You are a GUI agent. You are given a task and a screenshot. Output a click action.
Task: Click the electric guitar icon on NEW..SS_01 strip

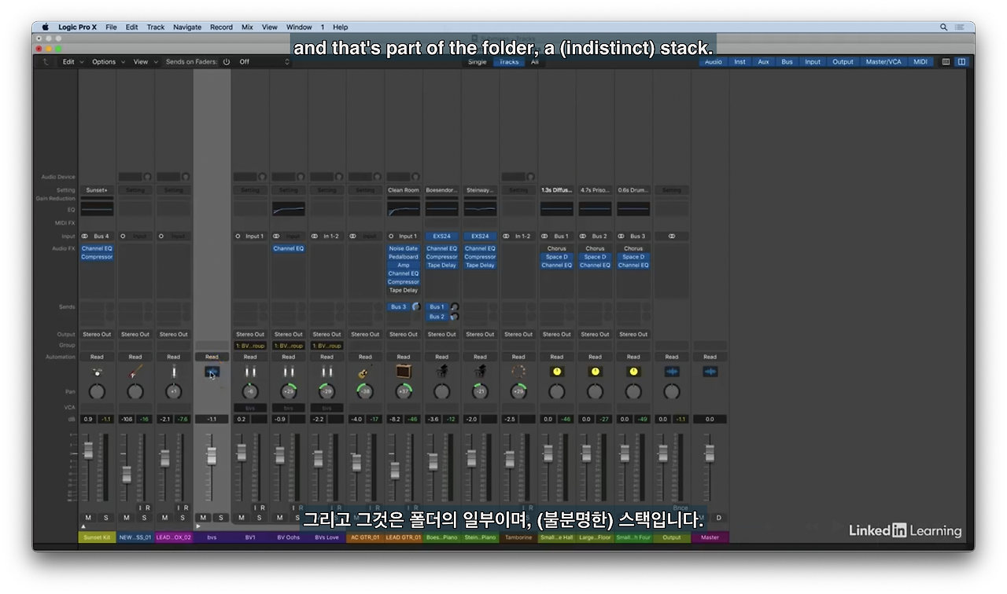(135, 372)
